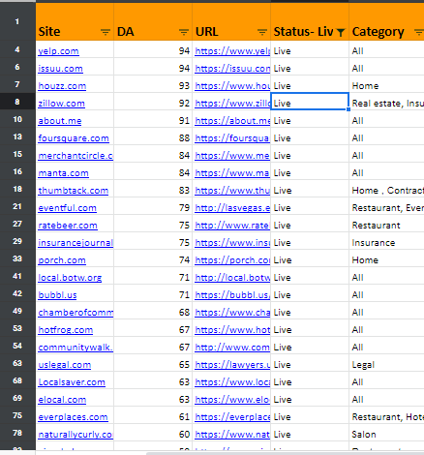
Task: Select the Insurance category cell
Action: click(386, 241)
